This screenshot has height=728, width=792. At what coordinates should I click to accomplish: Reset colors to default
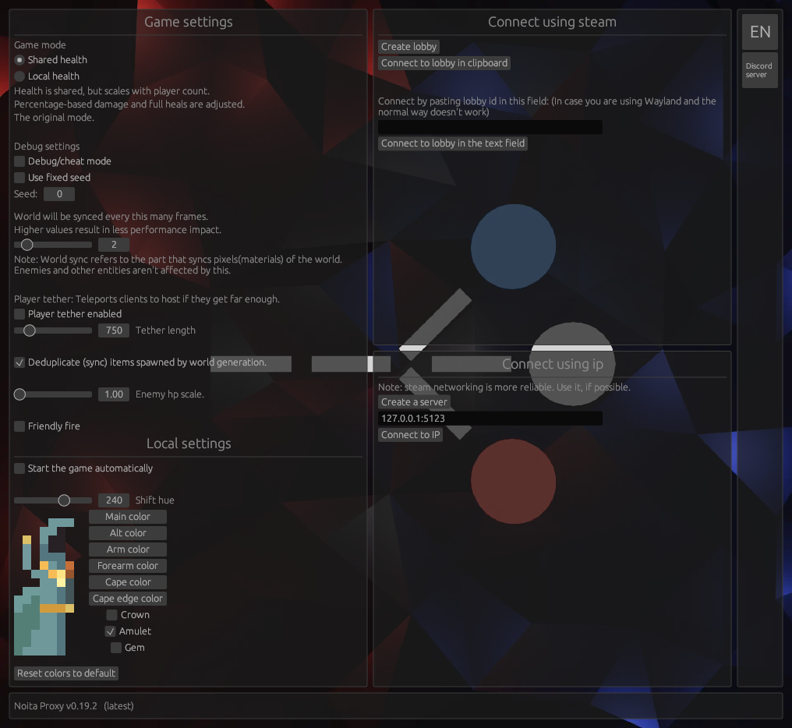pos(66,673)
